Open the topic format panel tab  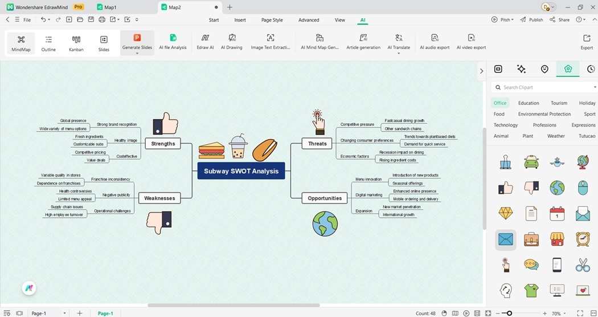point(498,69)
